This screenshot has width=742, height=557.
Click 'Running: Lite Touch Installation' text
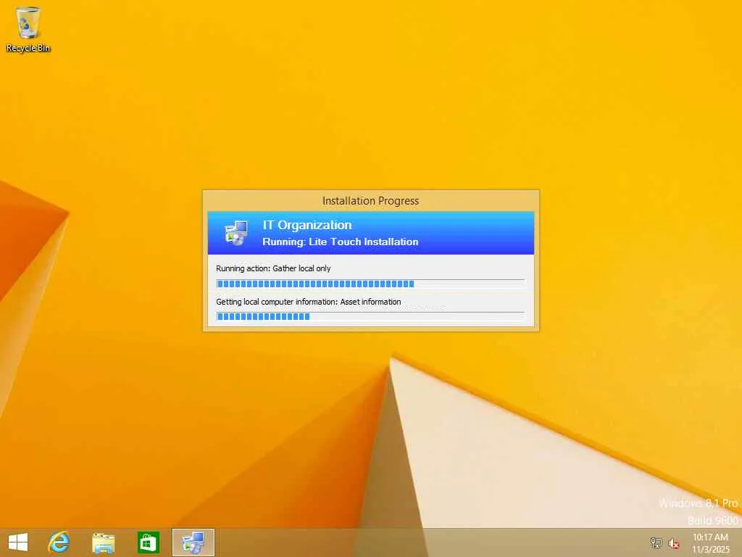point(341,242)
